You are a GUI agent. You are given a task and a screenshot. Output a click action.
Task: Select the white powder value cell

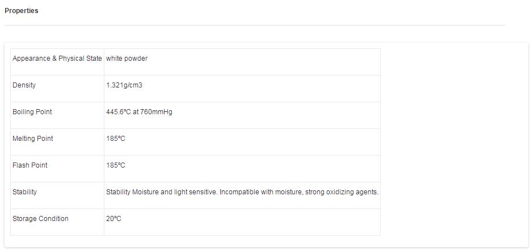(x=127, y=59)
